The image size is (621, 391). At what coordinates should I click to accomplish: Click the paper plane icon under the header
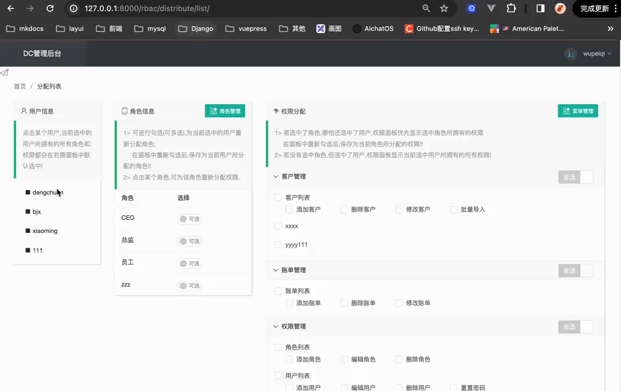pos(4,72)
